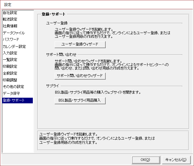
Task: Open the 転送設定 category
Action: coord(10,19)
